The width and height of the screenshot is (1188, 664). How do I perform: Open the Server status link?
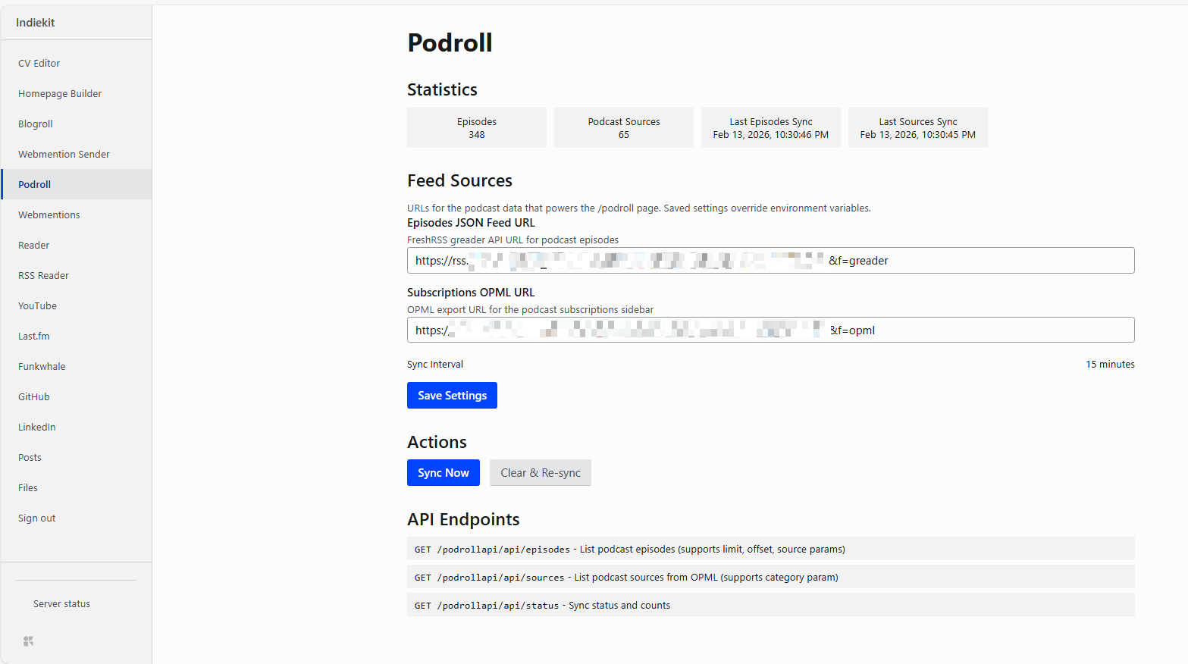tap(61, 604)
